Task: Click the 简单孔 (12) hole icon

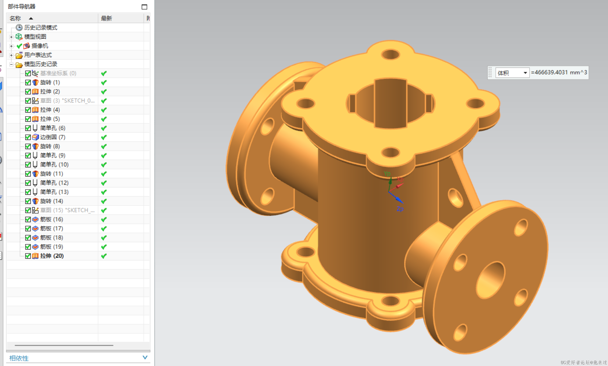Action: pos(35,183)
